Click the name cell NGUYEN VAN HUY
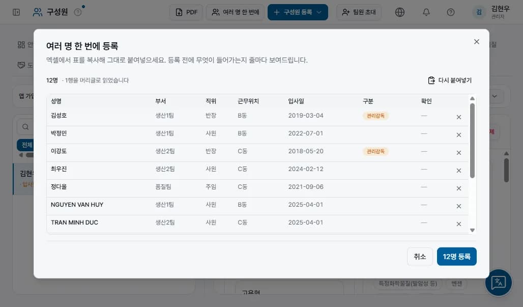 click(x=77, y=205)
